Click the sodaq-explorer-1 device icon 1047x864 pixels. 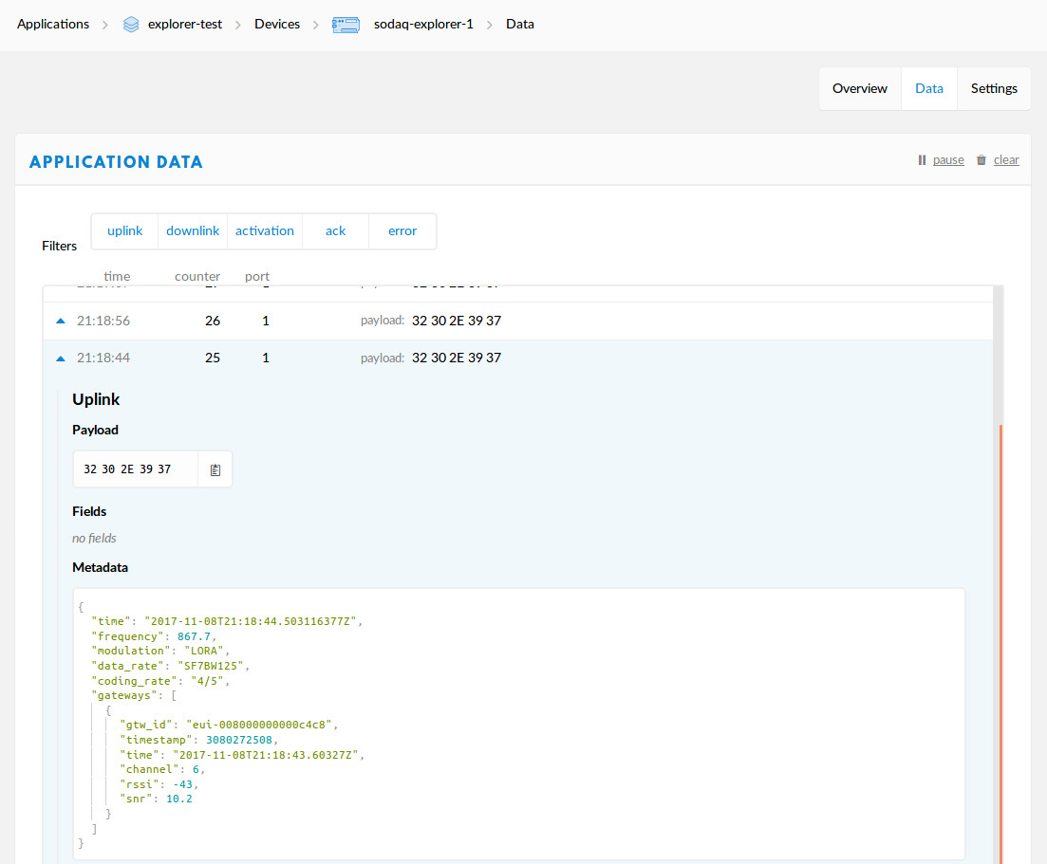click(346, 25)
